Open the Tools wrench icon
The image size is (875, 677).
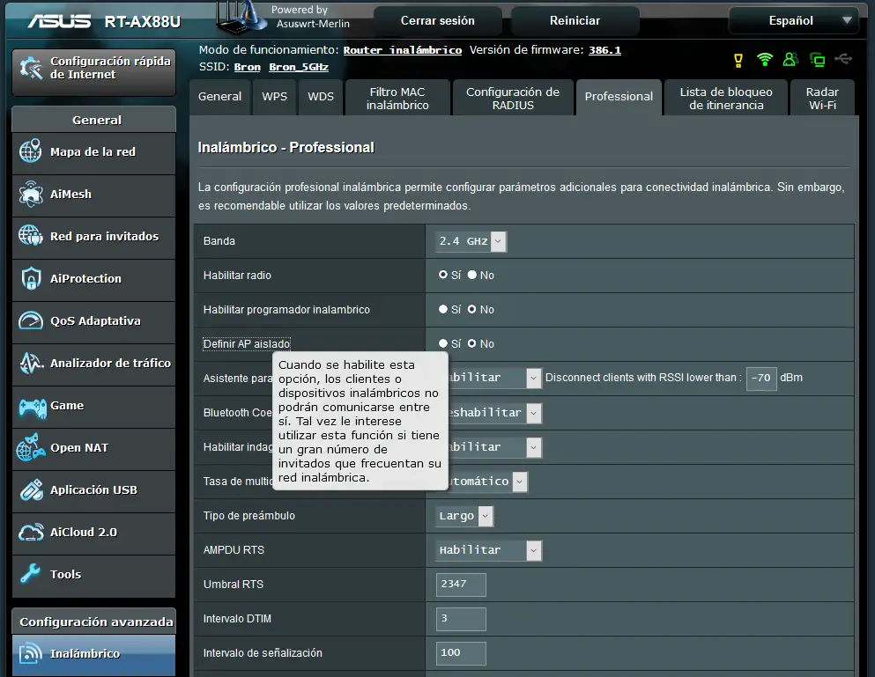point(31,574)
